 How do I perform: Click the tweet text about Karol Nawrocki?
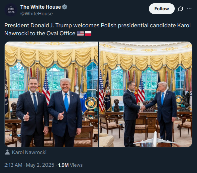pyautogui.click(x=97, y=29)
